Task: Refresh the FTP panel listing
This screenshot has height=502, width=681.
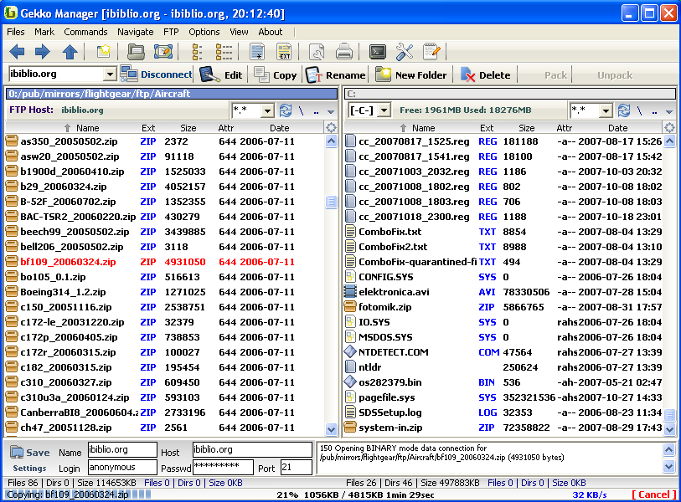Action: click(x=286, y=110)
